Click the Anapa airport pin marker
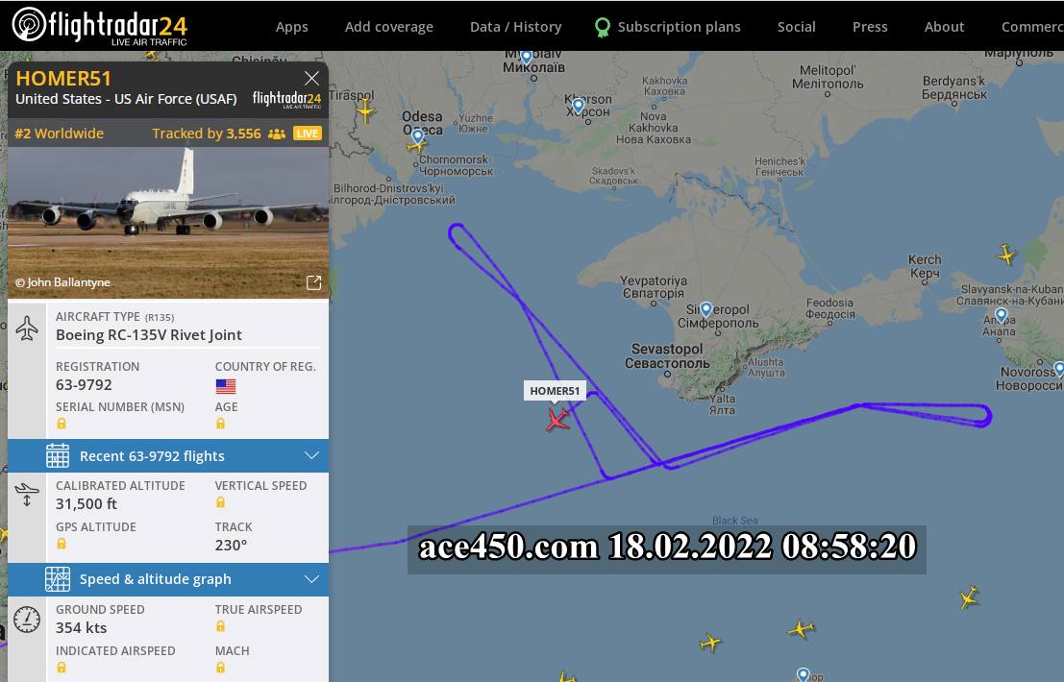This screenshot has height=682, width=1064. tap(1001, 315)
